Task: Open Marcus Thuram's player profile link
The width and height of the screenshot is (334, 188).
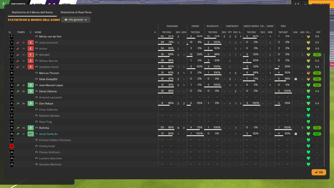Action: [49, 73]
